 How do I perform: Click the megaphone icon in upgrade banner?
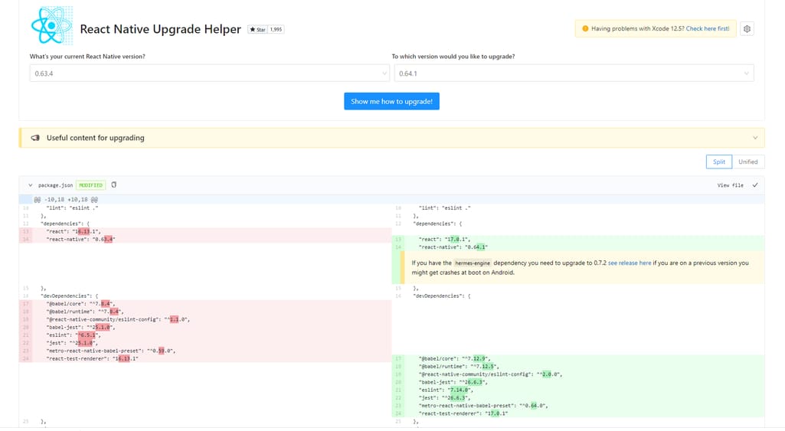tap(35, 138)
